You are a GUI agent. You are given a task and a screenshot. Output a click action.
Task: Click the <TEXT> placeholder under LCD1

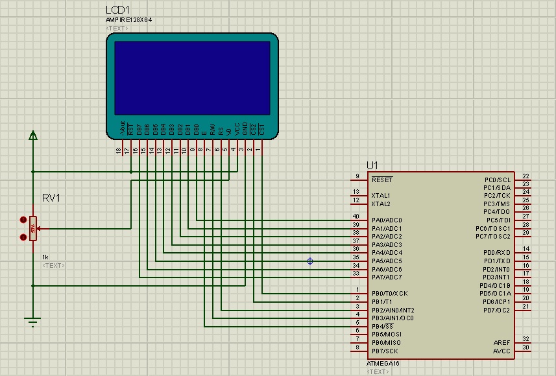point(117,29)
